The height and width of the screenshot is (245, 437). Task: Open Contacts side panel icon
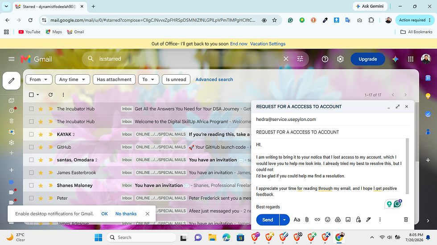click(x=428, y=132)
